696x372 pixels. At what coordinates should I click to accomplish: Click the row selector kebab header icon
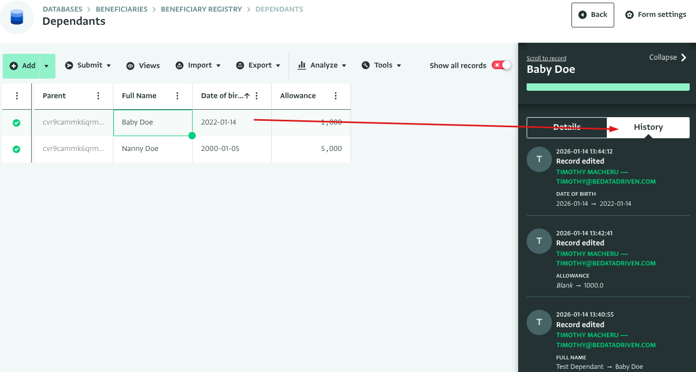[x=17, y=96]
